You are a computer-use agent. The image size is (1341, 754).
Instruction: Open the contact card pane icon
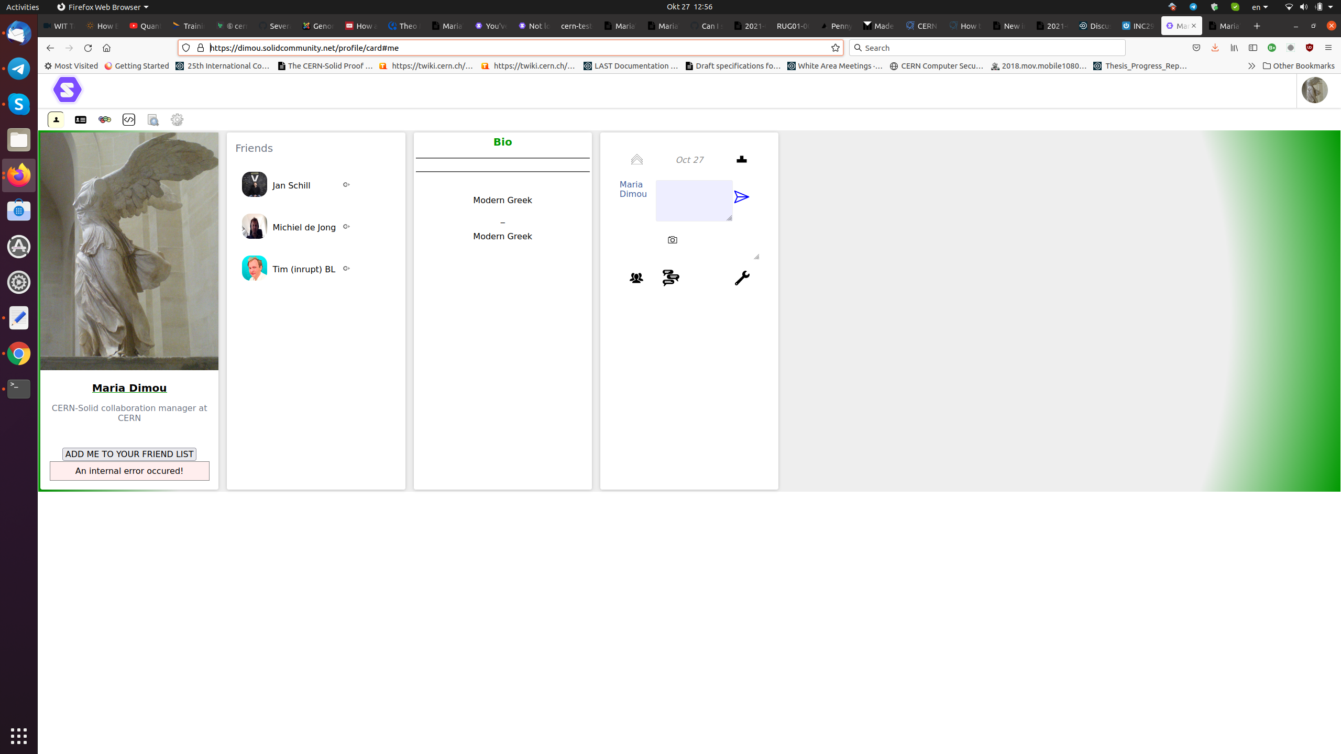(81, 120)
